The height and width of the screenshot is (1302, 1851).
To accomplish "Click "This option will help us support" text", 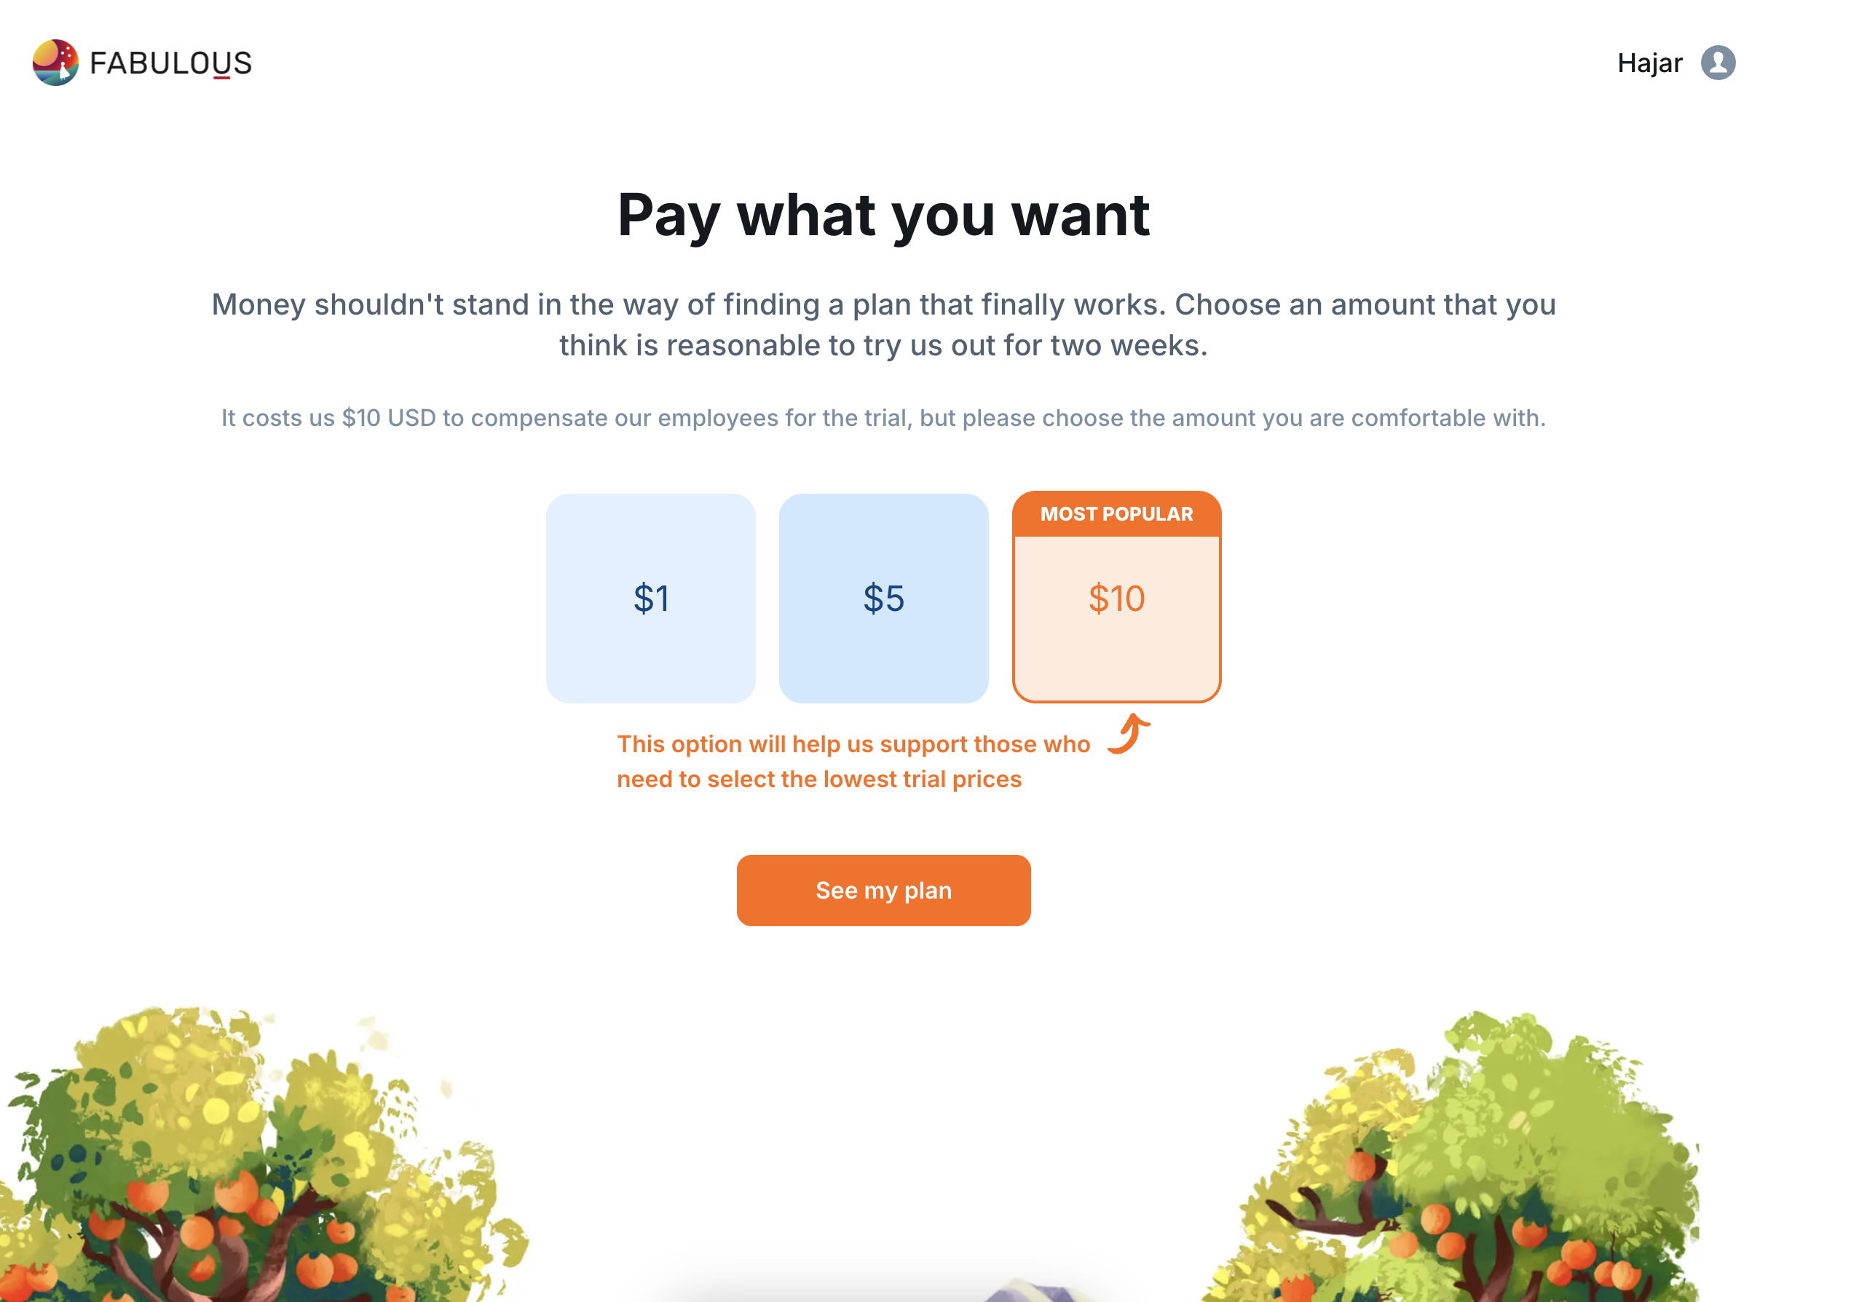I will pos(853,744).
